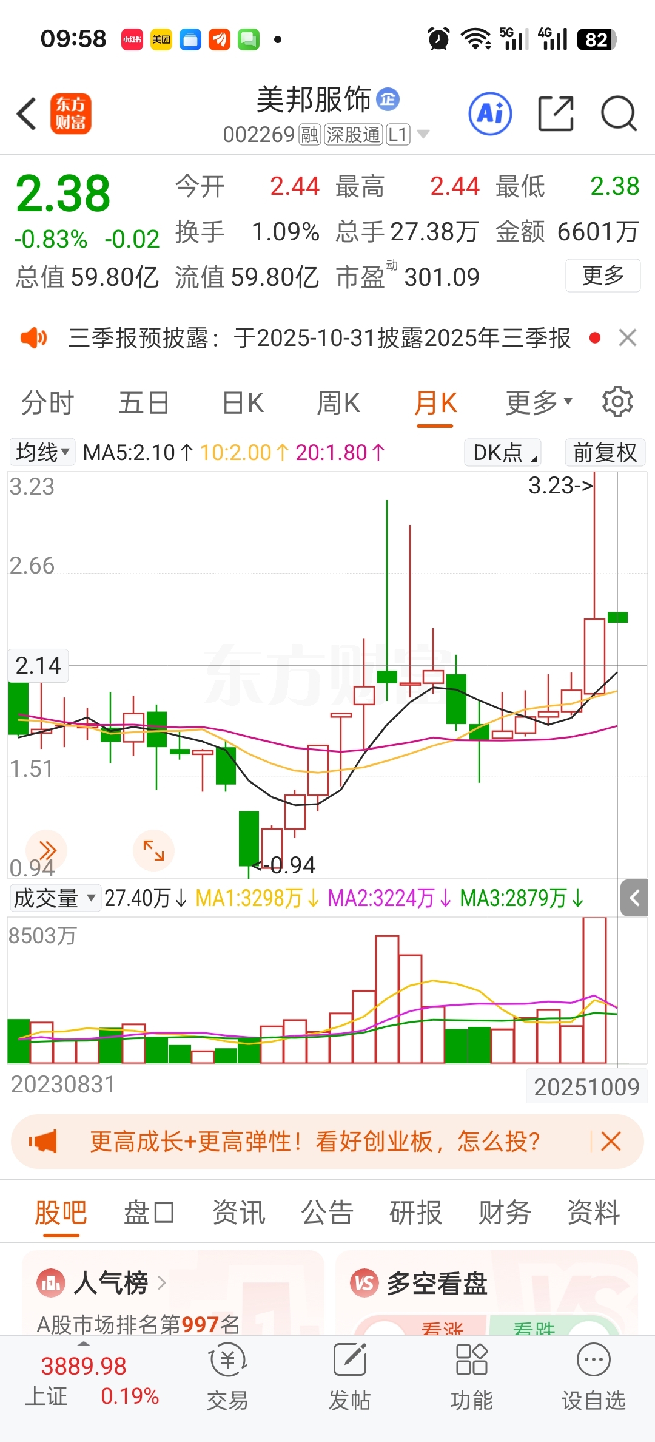The height and width of the screenshot is (1442, 655).
Task: Collapse side panel with gray arrow tab
Action: (x=634, y=898)
